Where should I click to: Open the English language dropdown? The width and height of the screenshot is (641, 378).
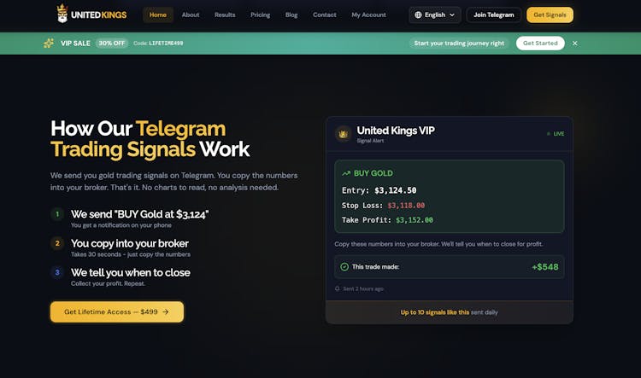(x=434, y=15)
